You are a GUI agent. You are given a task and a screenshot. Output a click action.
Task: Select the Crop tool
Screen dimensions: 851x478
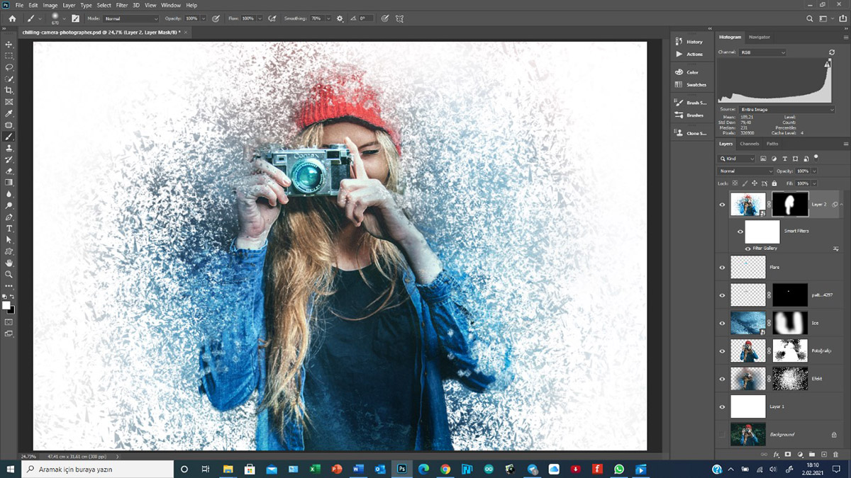tap(9, 91)
